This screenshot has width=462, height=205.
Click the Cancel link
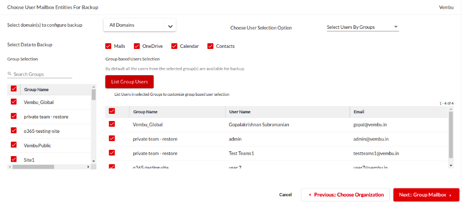285,195
